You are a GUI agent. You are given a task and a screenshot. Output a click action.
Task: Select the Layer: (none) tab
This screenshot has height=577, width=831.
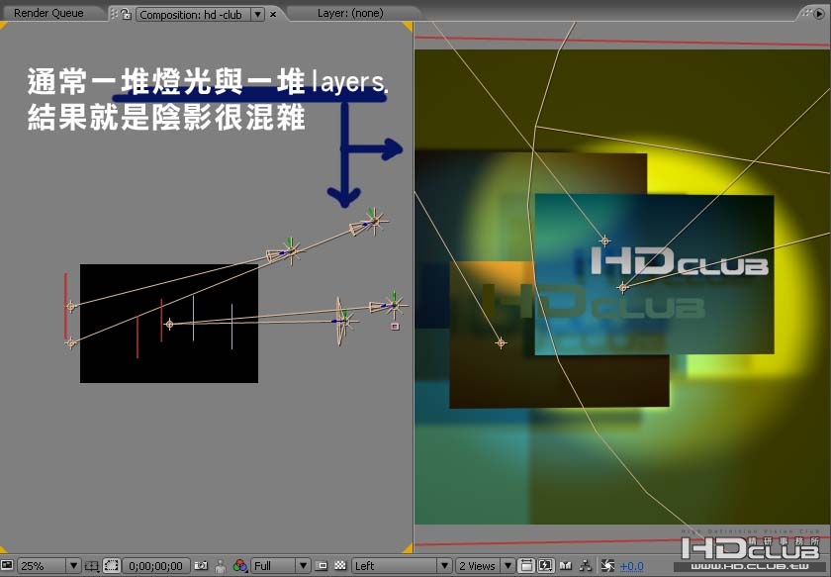coord(350,13)
